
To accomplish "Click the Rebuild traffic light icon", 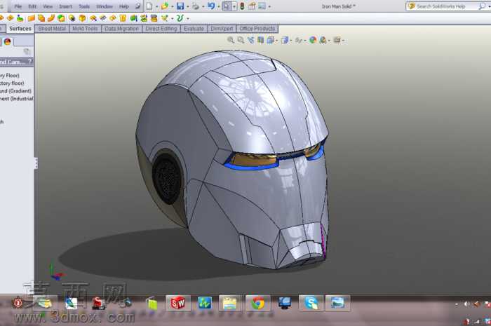I will click(242, 6).
